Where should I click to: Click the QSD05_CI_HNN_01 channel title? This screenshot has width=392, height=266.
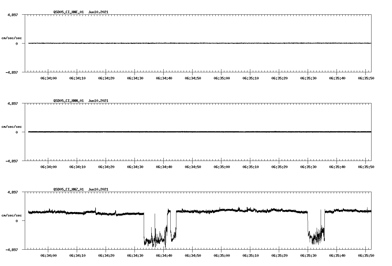[x=68, y=101]
